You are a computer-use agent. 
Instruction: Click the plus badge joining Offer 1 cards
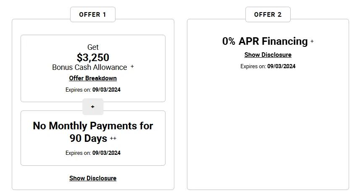(93, 107)
